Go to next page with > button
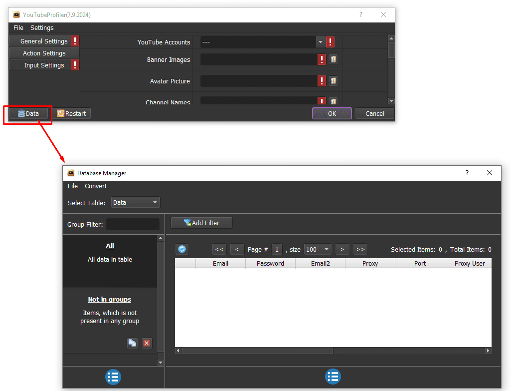Viewport: 514px width, 391px height. pos(342,249)
